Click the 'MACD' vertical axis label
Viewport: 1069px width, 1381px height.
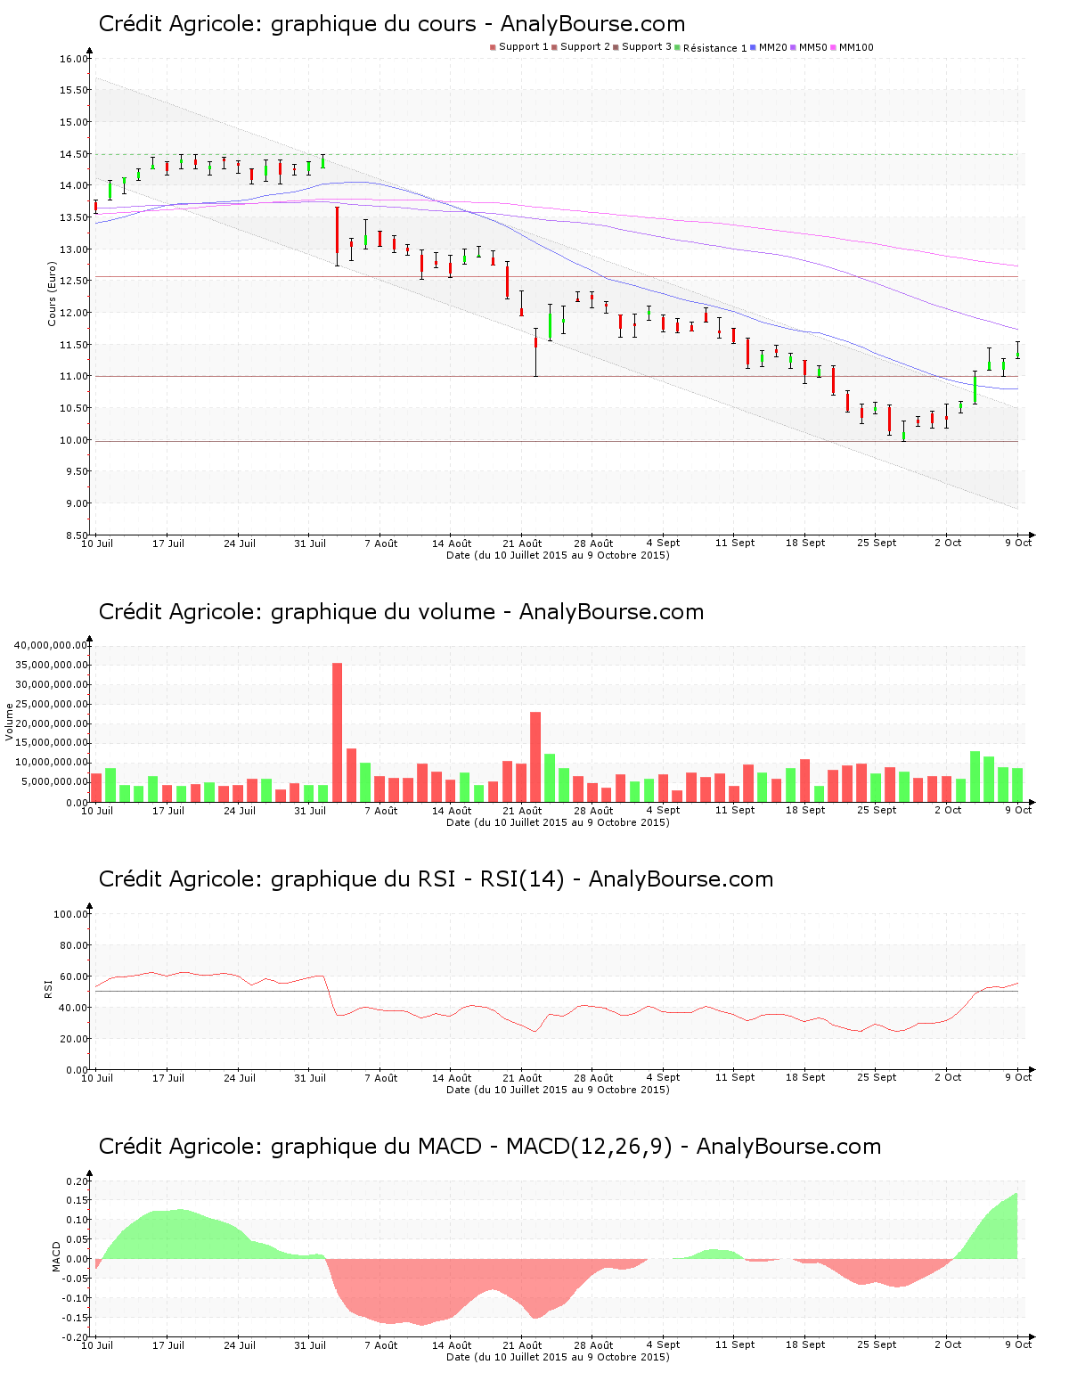pos(56,1256)
